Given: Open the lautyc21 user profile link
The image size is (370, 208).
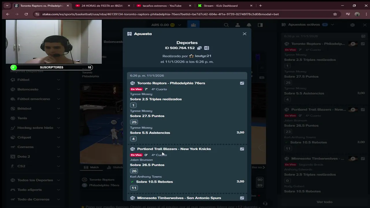Looking at the screenshot, I should click(203, 56).
